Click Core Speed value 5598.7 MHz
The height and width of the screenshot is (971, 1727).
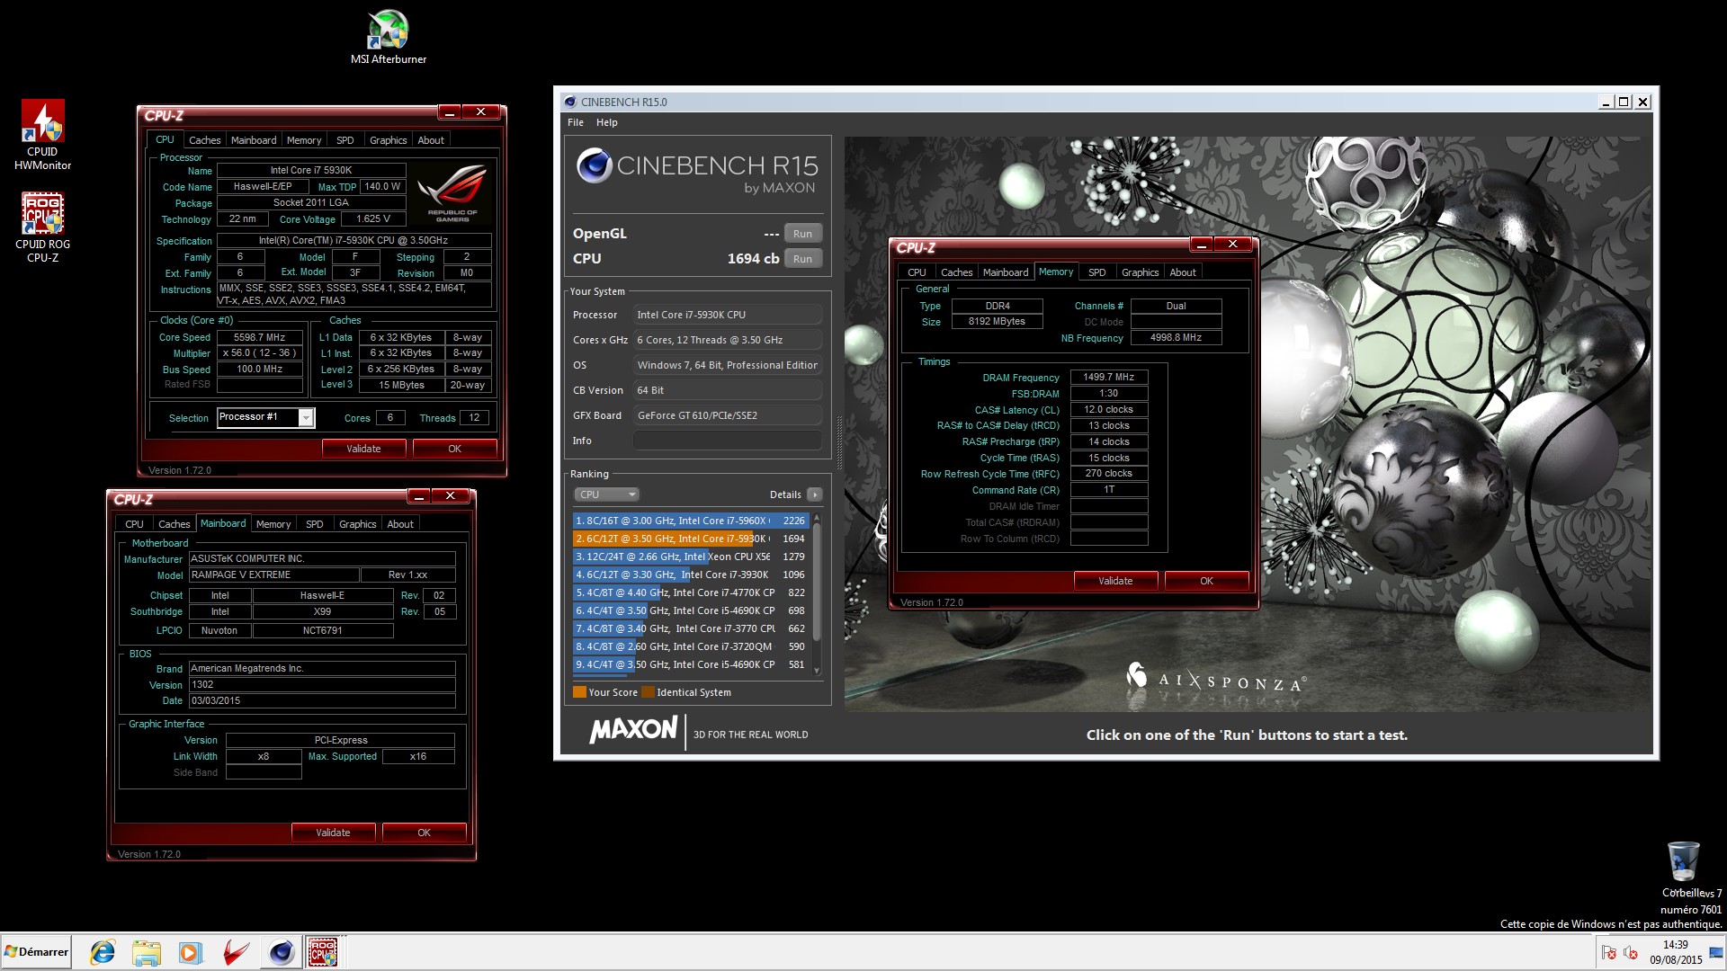click(x=260, y=338)
